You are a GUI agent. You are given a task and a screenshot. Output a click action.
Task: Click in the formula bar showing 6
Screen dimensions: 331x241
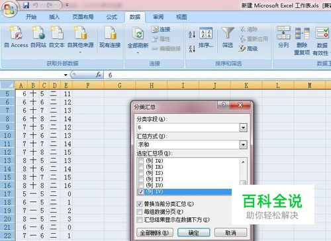216,75
